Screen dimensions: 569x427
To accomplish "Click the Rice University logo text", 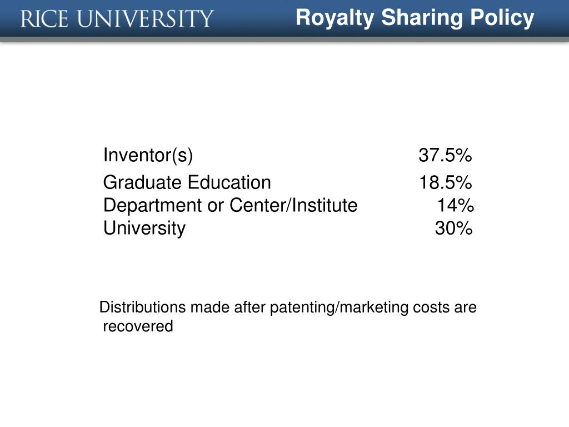I will [x=117, y=19].
